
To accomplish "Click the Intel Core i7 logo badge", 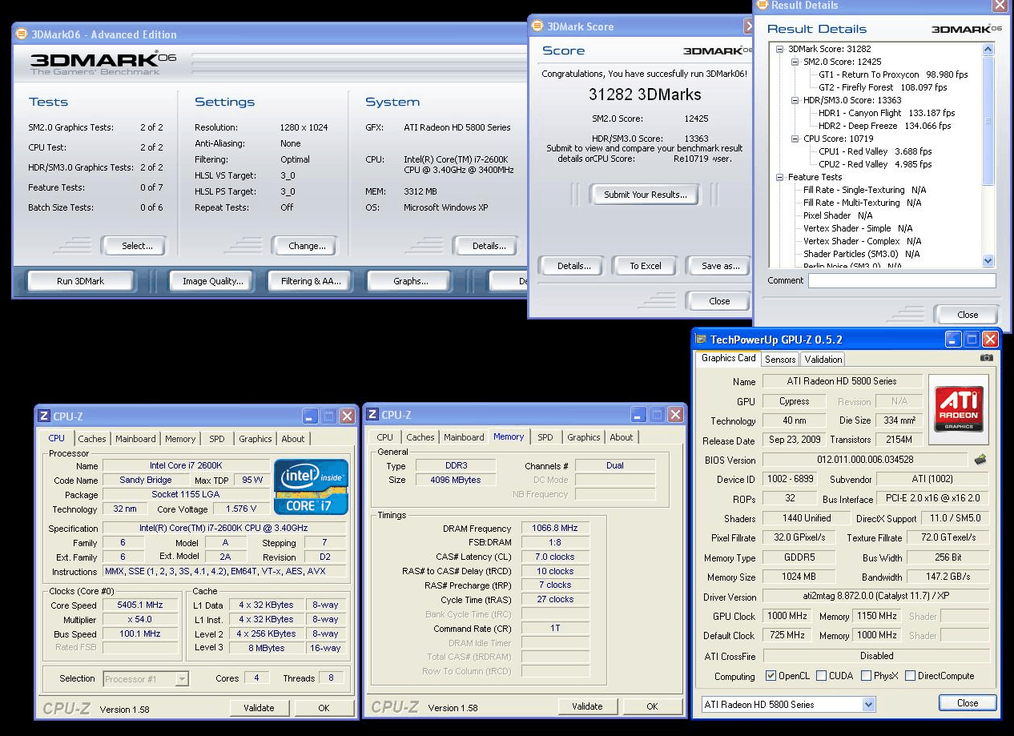I will coord(311,486).
